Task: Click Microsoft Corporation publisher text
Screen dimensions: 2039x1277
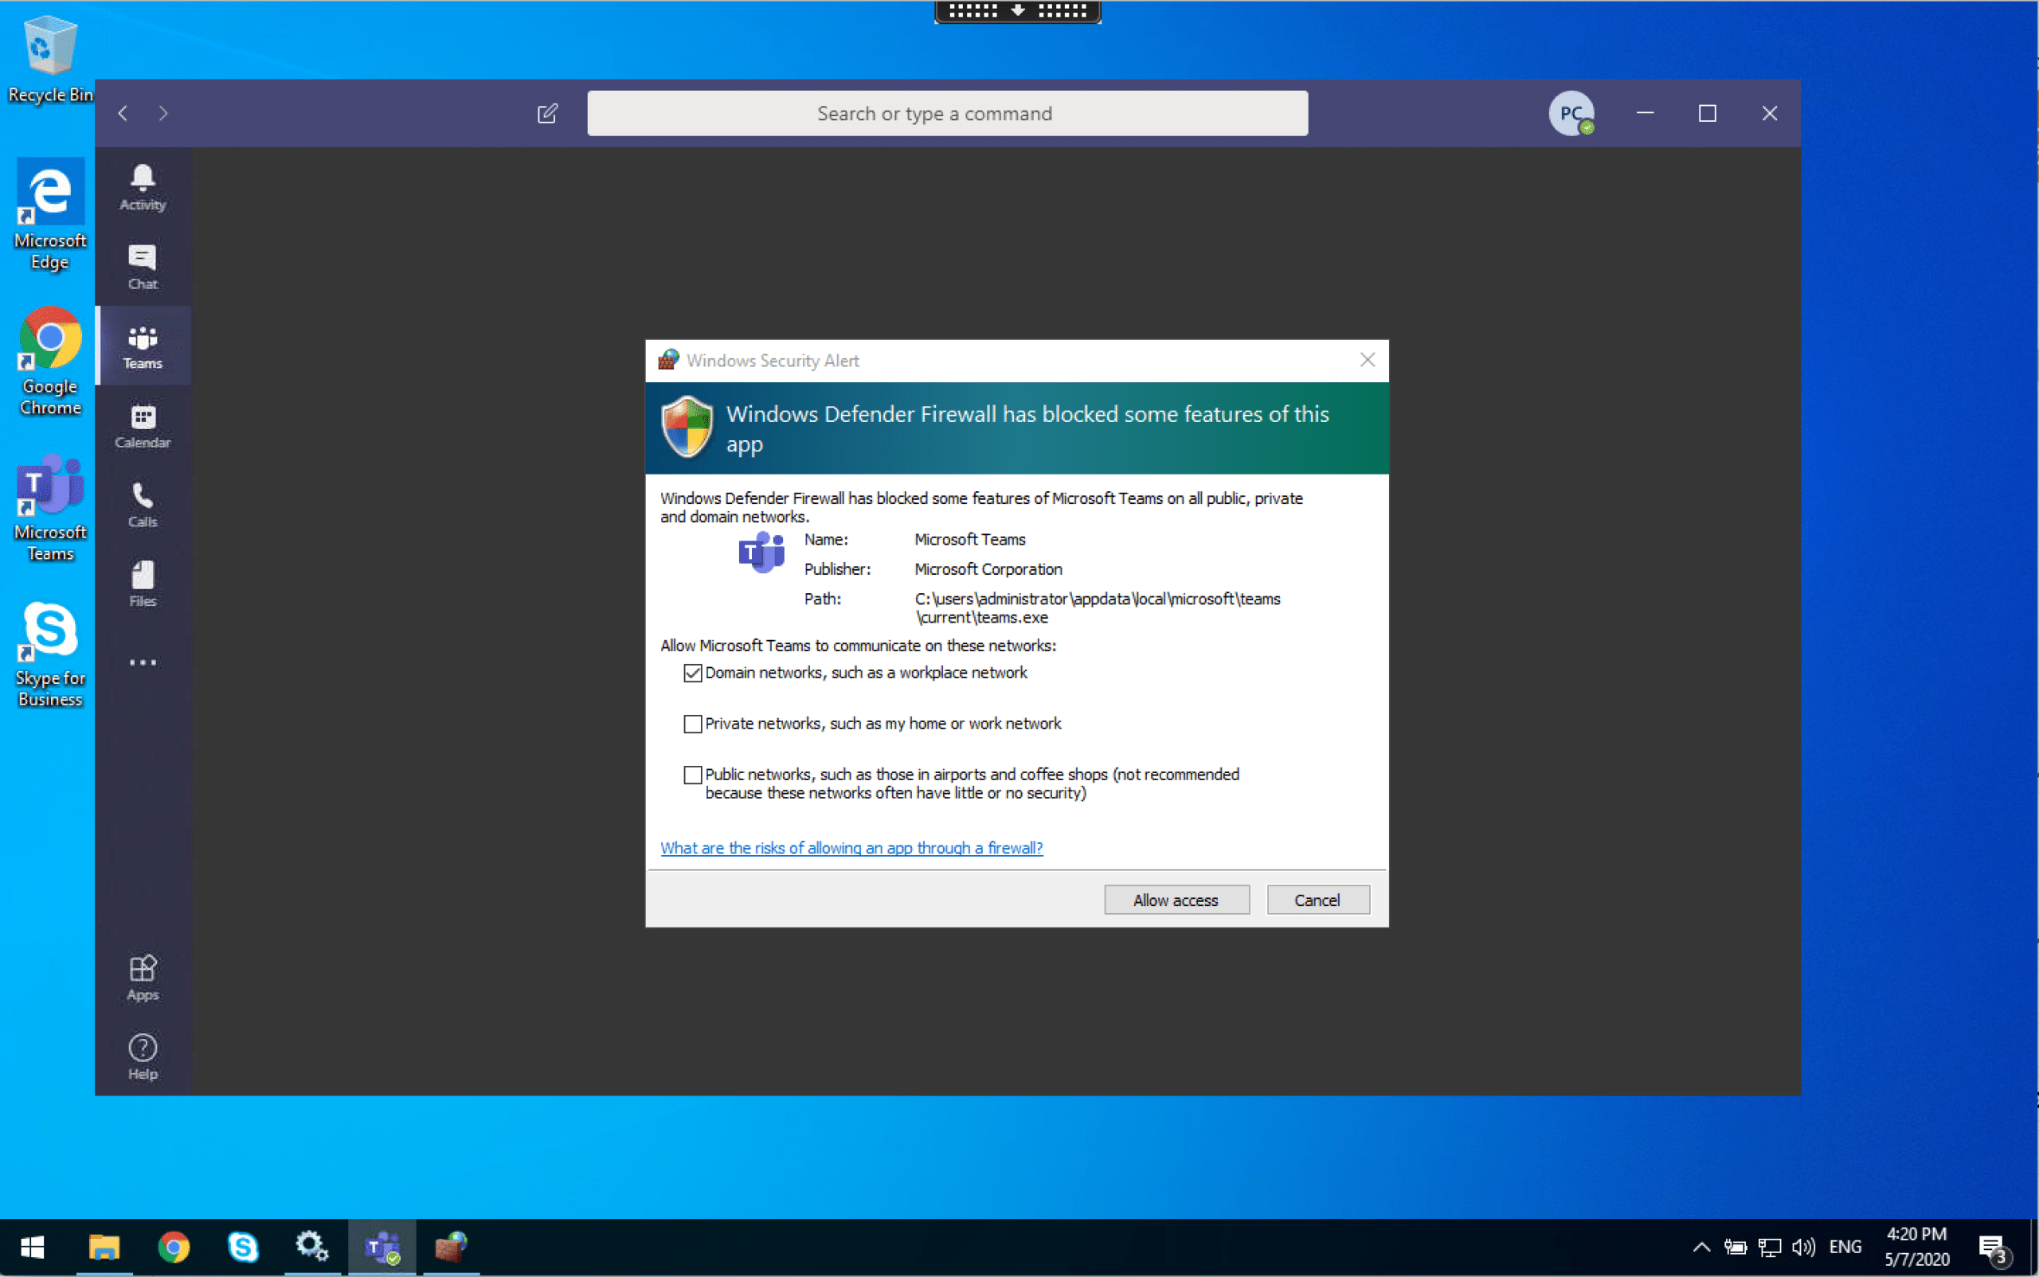Action: (x=988, y=569)
